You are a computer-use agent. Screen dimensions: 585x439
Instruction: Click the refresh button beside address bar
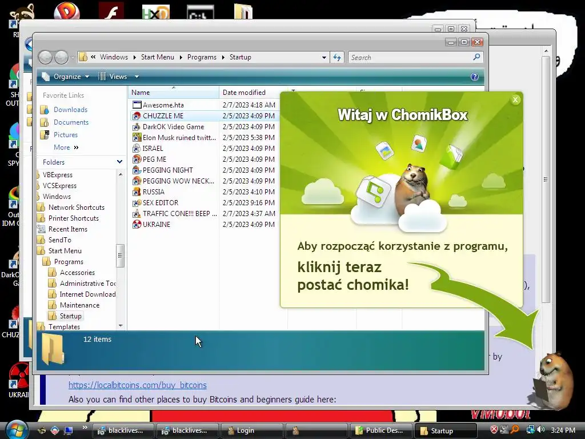(337, 57)
